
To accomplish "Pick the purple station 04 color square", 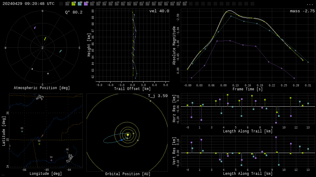I will point(86,4).
